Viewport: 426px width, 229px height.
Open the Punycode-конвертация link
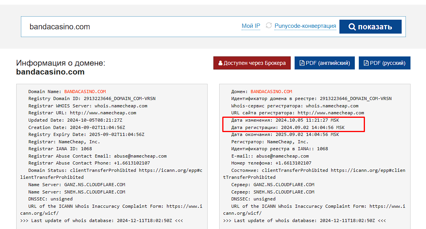click(x=305, y=26)
